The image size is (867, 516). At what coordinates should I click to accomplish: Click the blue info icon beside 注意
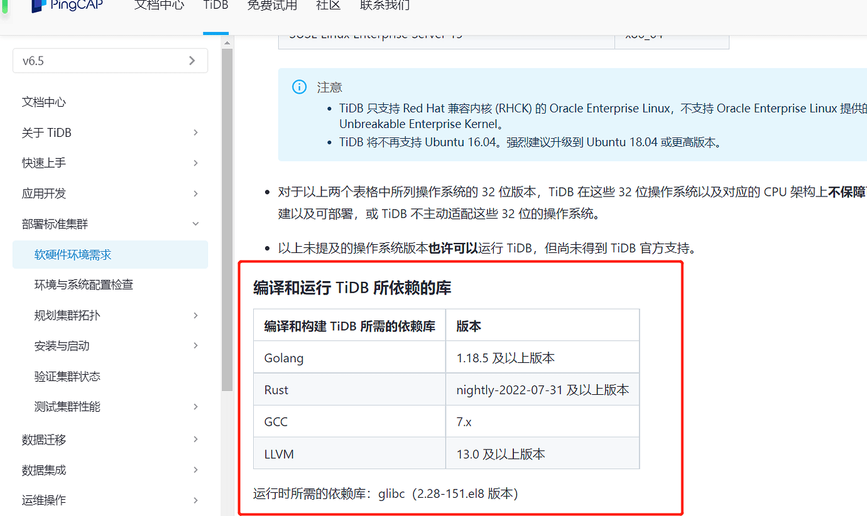click(x=300, y=87)
